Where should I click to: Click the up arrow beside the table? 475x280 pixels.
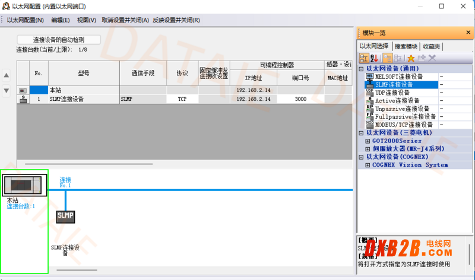tap(6, 75)
